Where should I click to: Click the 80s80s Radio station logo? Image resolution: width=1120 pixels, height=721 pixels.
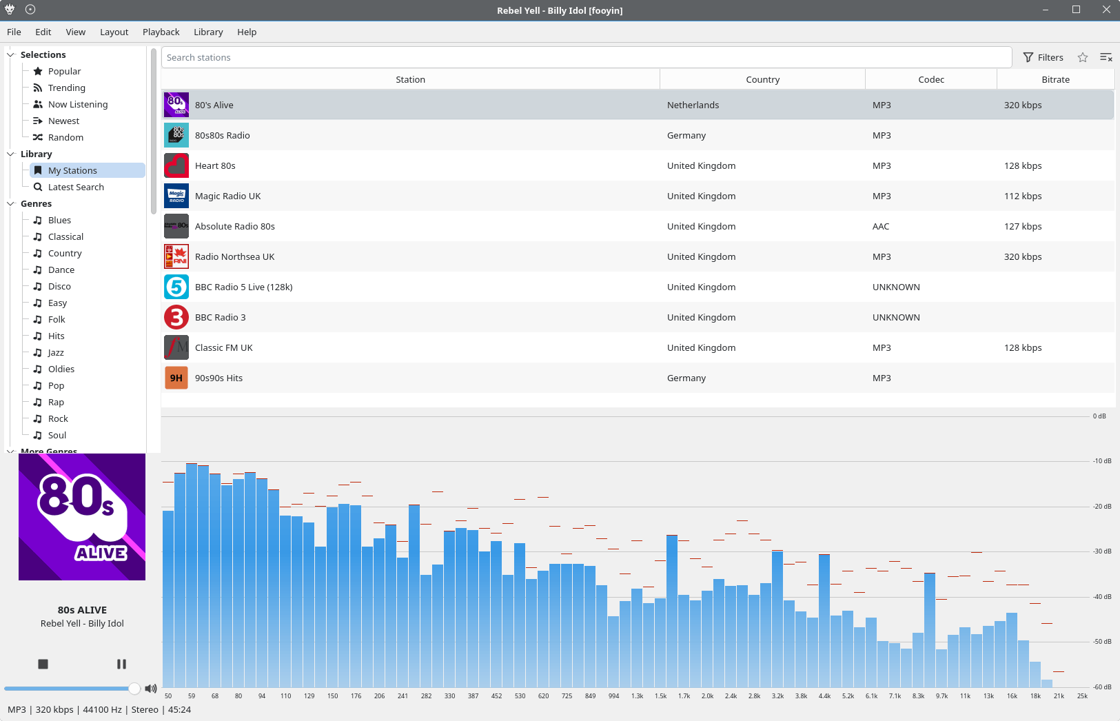coord(176,135)
